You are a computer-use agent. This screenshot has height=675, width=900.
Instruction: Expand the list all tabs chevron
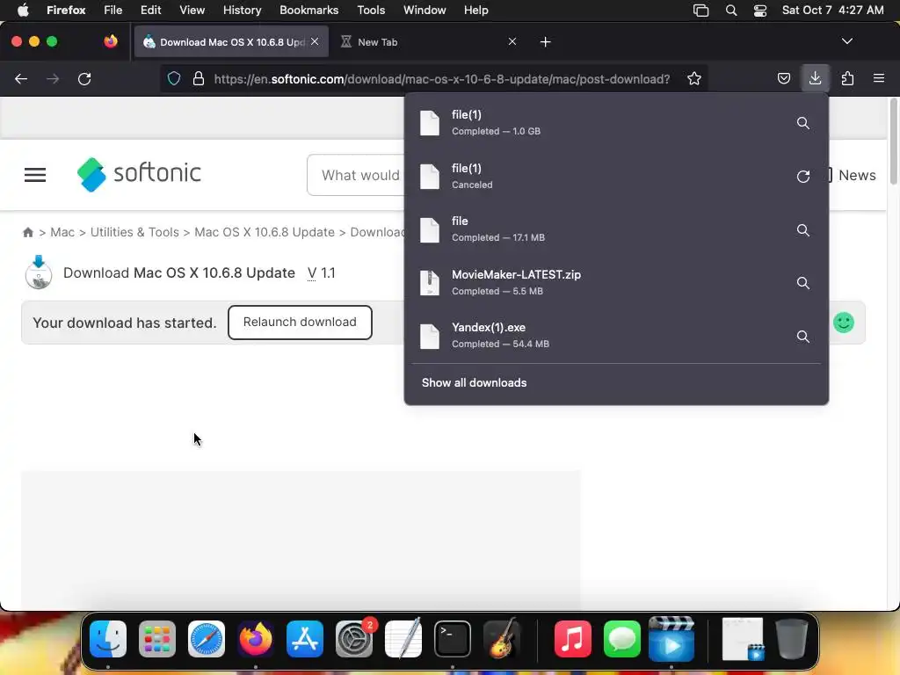point(846,41)
